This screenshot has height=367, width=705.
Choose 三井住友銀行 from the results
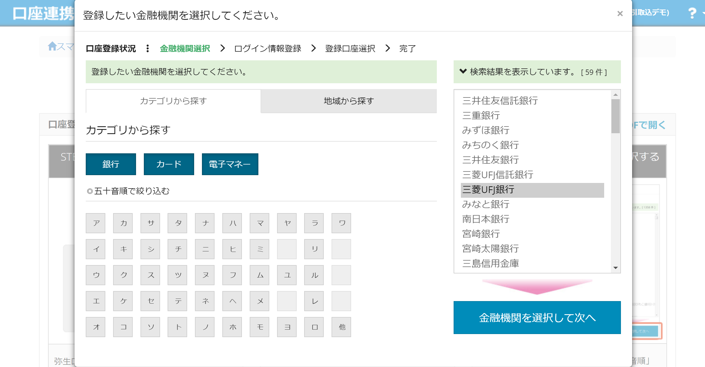tap(532, 160)
